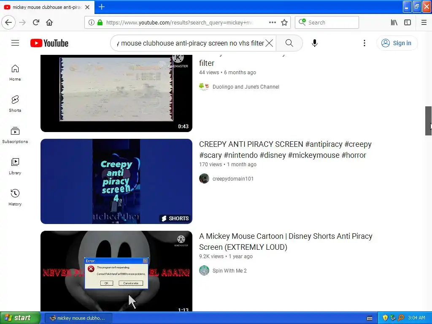The width and height of the screenshot is (432, 324).
Task: Click the 44 views 6 months ago text
Action: pyautogui.click(x=227, y=73)
